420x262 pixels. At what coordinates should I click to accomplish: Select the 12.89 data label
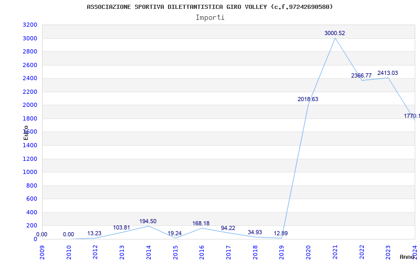tap(281, 233)
